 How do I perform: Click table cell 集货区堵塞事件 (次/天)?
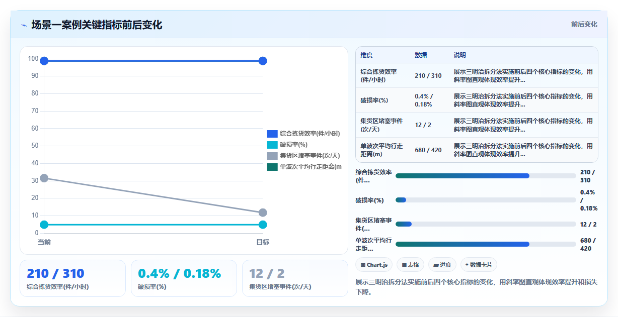(x=383, y=125)
